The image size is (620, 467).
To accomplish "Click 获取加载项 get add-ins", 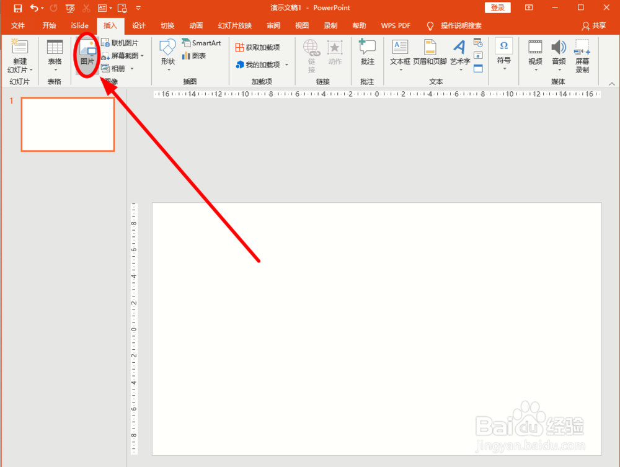I will (x=257, y=48).
